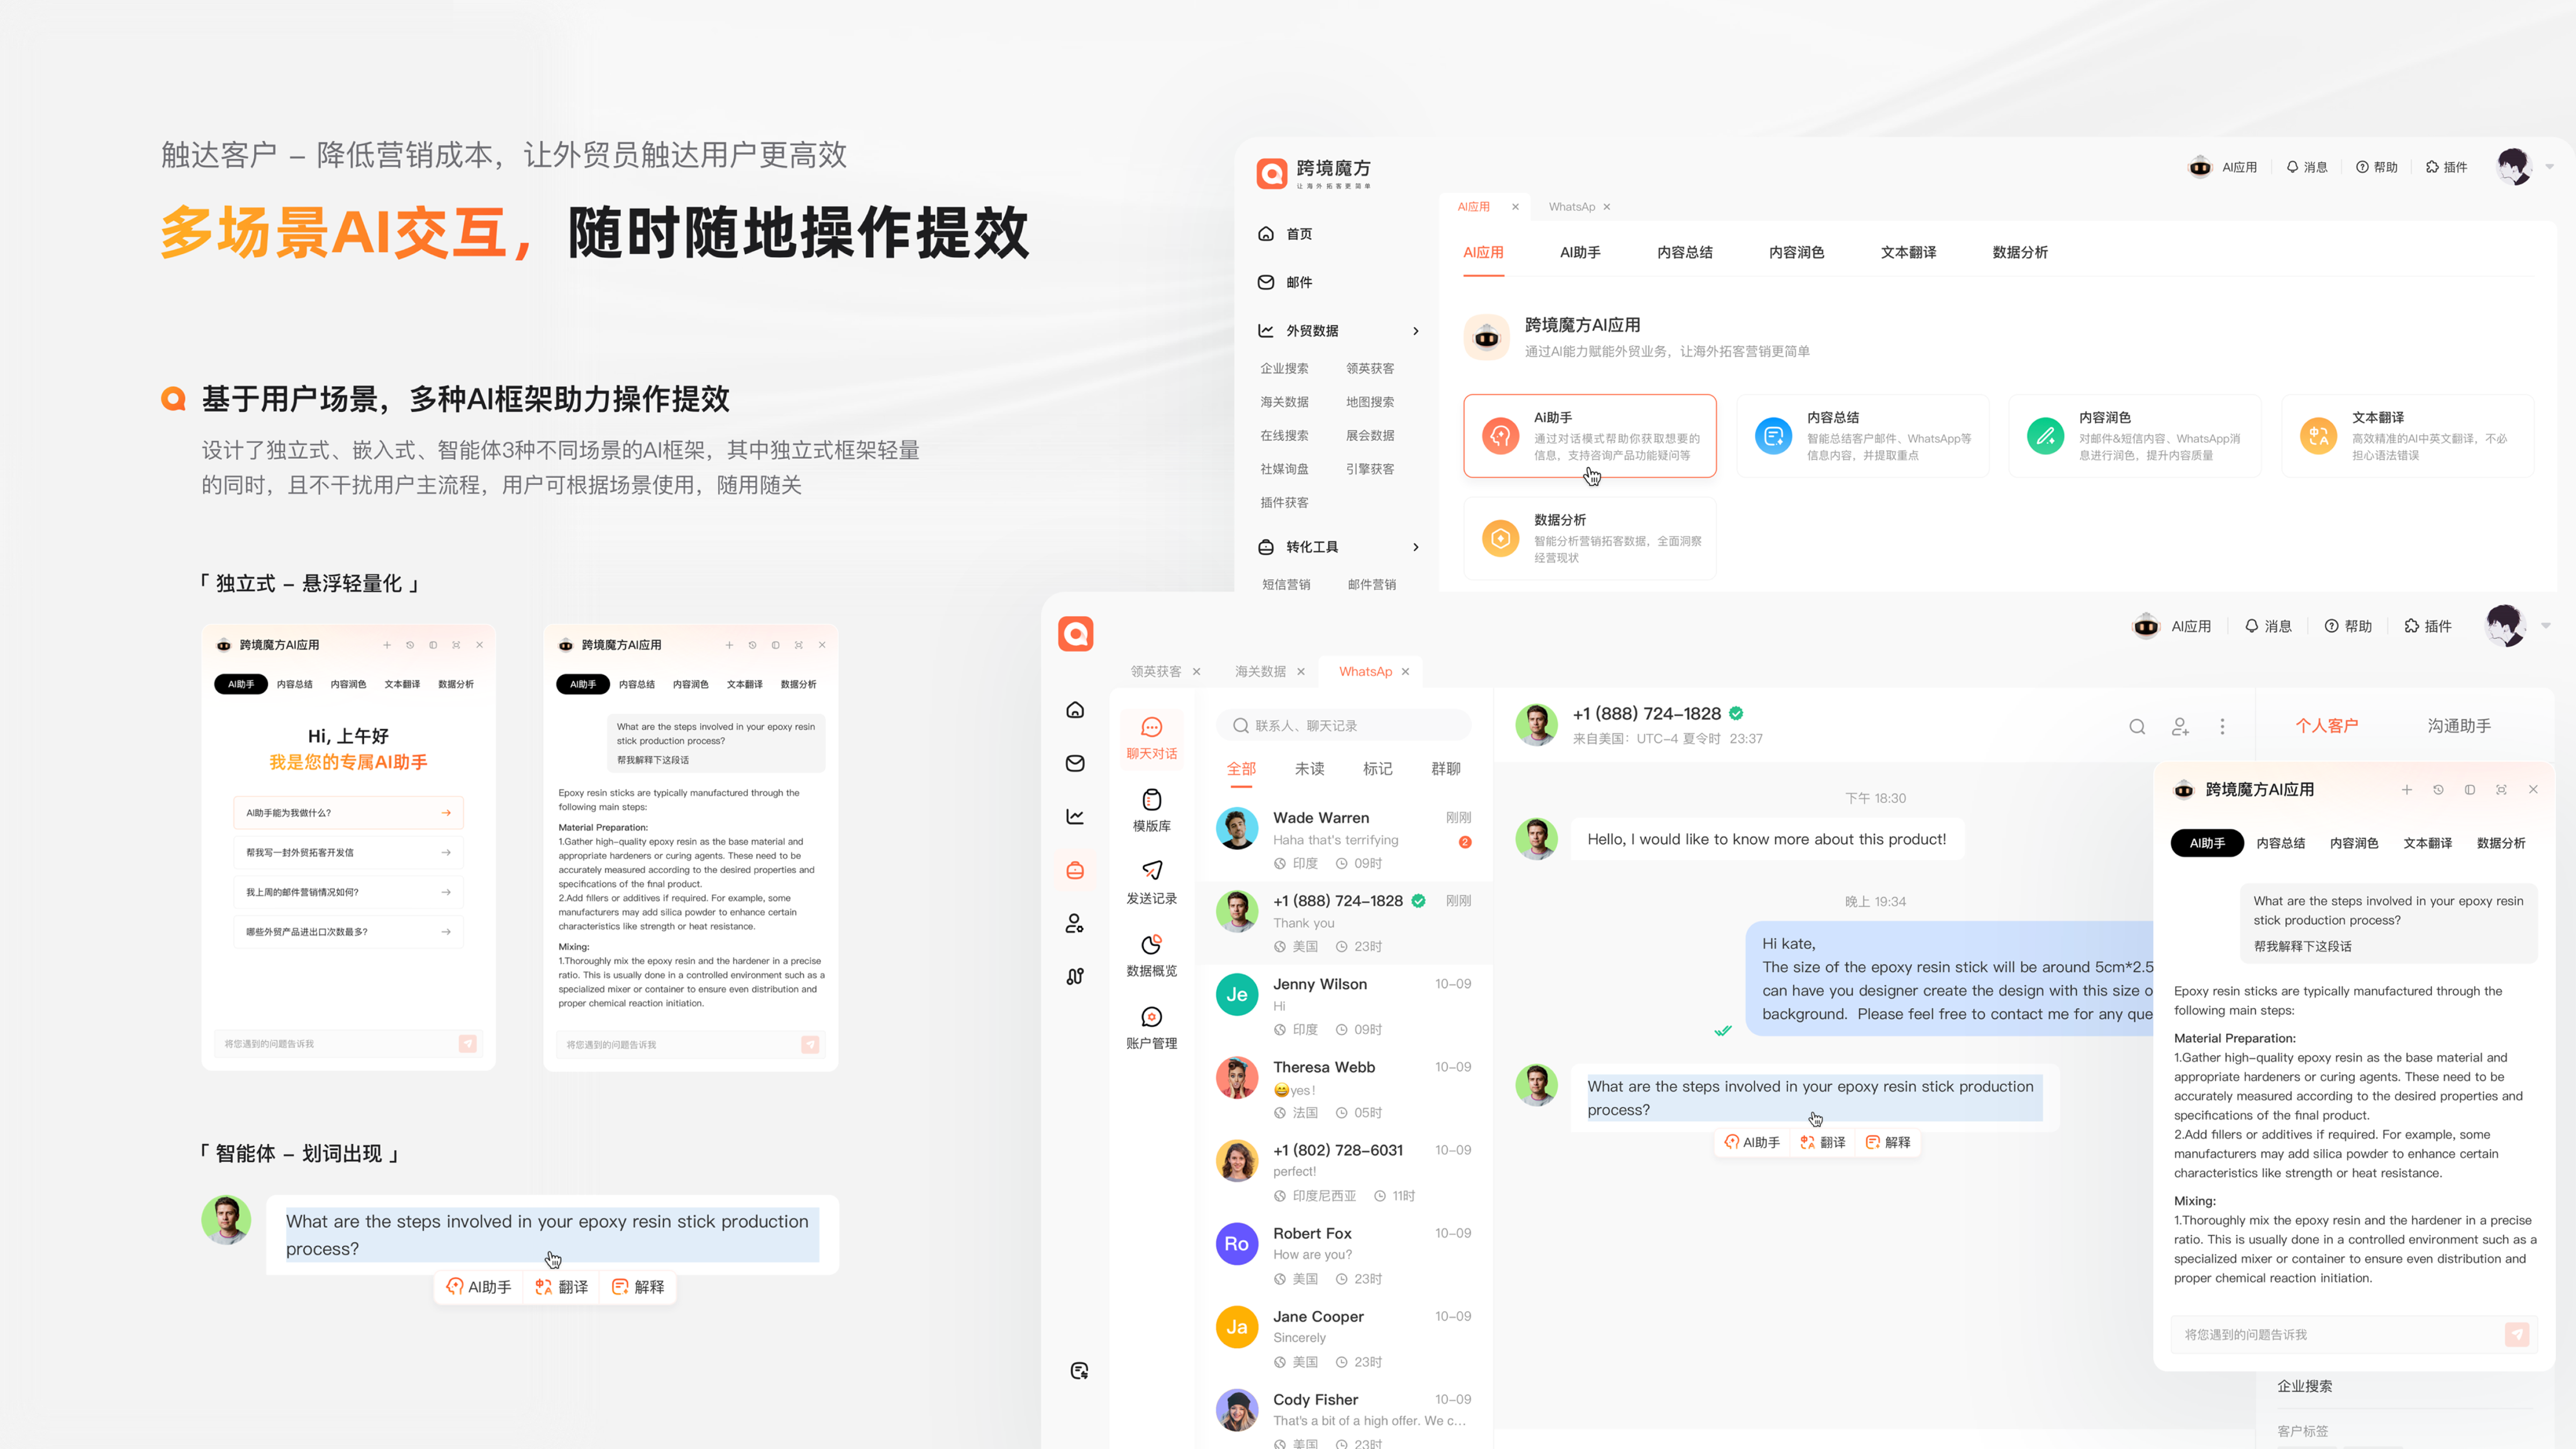Open 发送记录 in the WhatsApp side menu

tap(1151, 883)
